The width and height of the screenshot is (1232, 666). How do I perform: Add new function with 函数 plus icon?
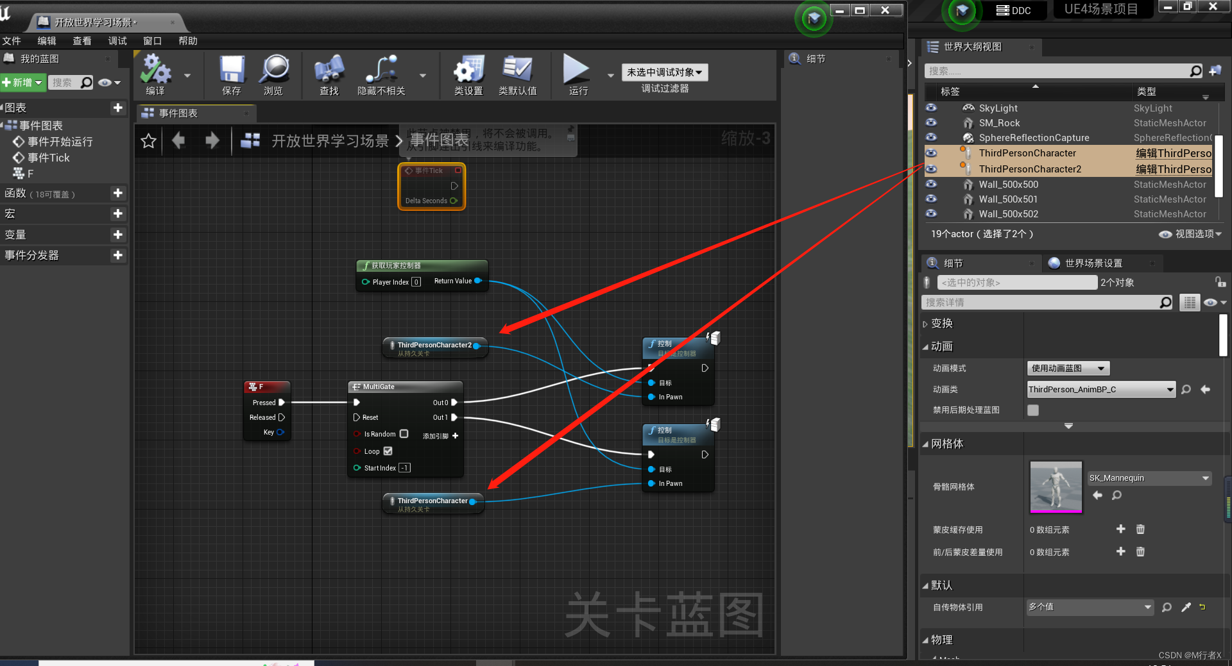[118, 193]
